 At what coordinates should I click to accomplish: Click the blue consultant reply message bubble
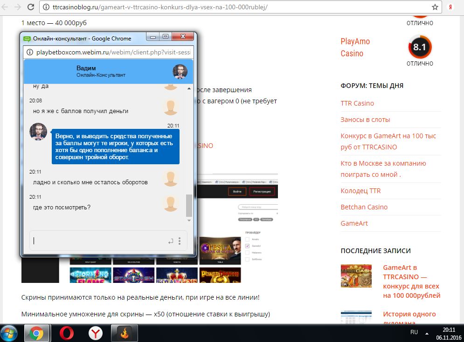tap(115, 147)
